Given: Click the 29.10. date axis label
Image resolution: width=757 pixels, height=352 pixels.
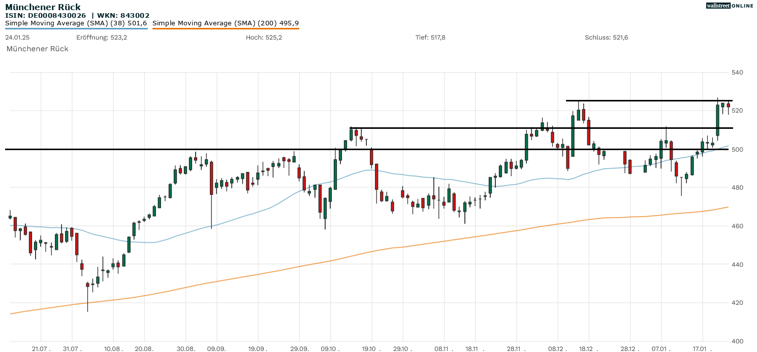Looking at the screenshot, I should click(403, 349).
